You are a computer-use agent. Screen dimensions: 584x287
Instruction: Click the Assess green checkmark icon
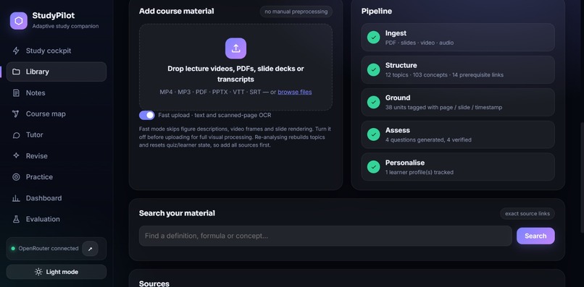click(x=374, y=134)
